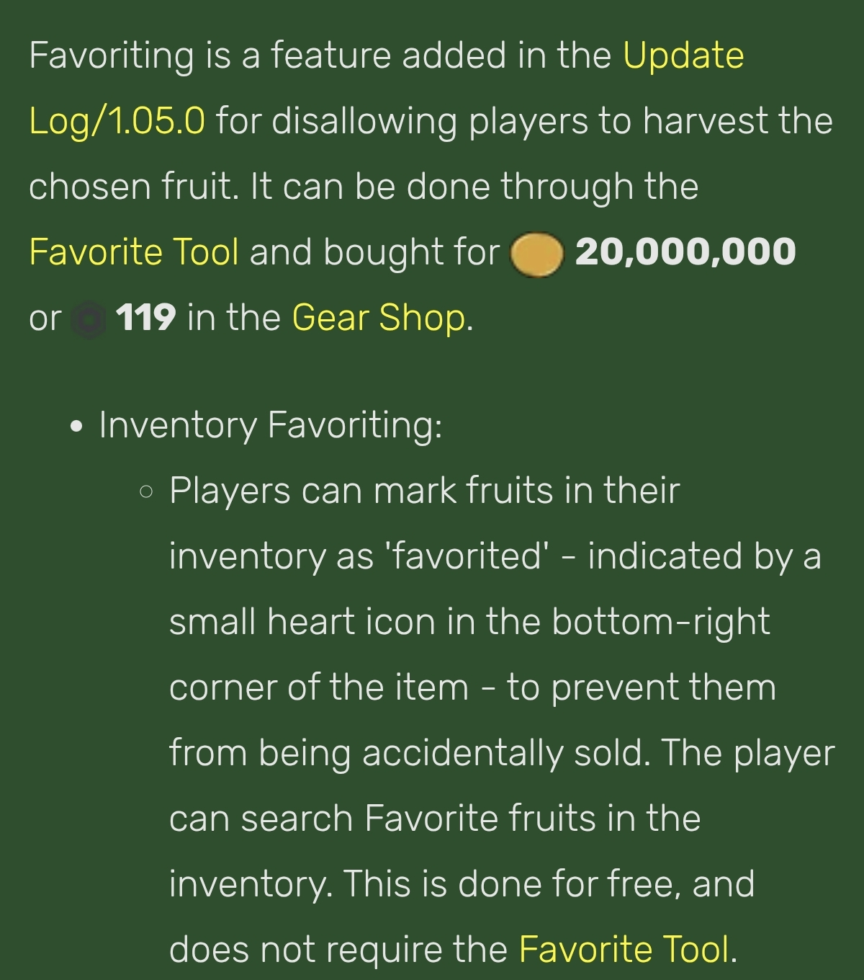This screenshot has width=864, height=980.
Task: Click the text 'disallowing players'
Action: [x=430, y=121]
